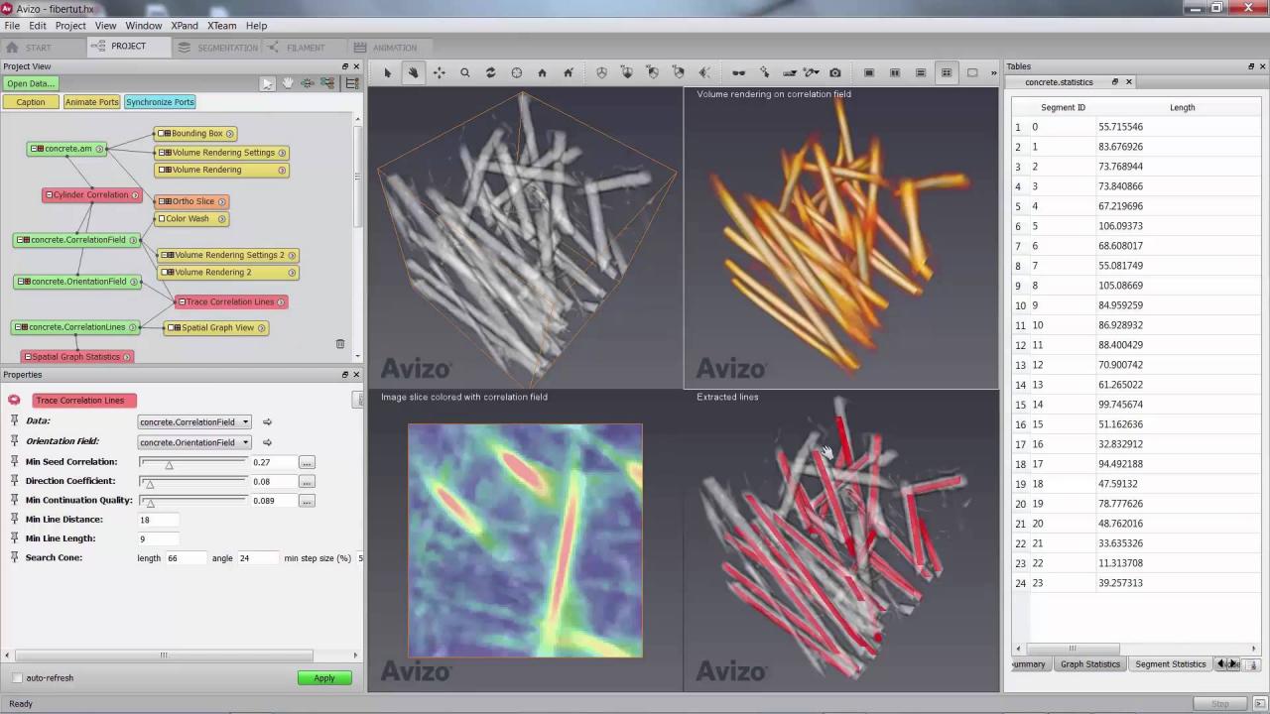Click the Min Line Distance input field

click(x=159, y=520)
